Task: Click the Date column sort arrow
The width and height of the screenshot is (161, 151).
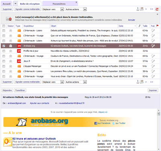Action: point(135,26)
